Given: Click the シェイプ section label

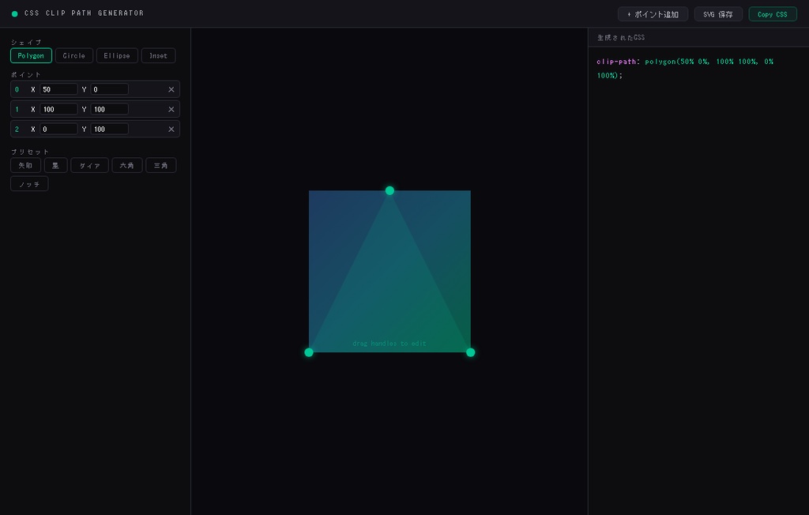Looking at the screenshot, I should point(26,42).
